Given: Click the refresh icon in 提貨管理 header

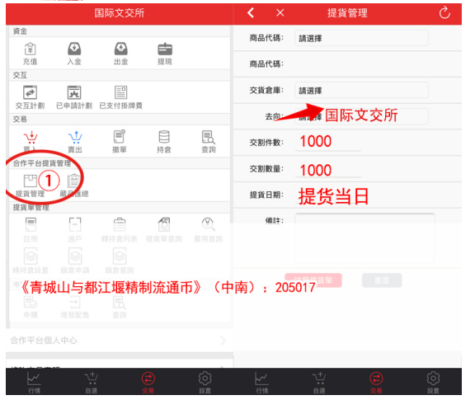Looking at the screenshot, I should point(444,13).
